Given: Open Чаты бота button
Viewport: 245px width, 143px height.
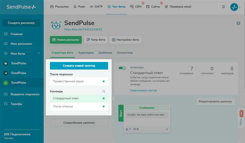Looking at the screenshot, I should click(x=96, y=40).
